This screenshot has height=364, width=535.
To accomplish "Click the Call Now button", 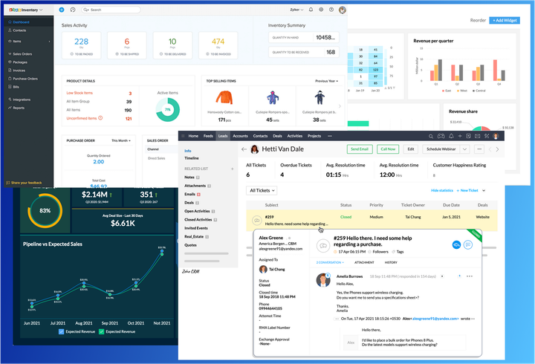I will point(388,149).
